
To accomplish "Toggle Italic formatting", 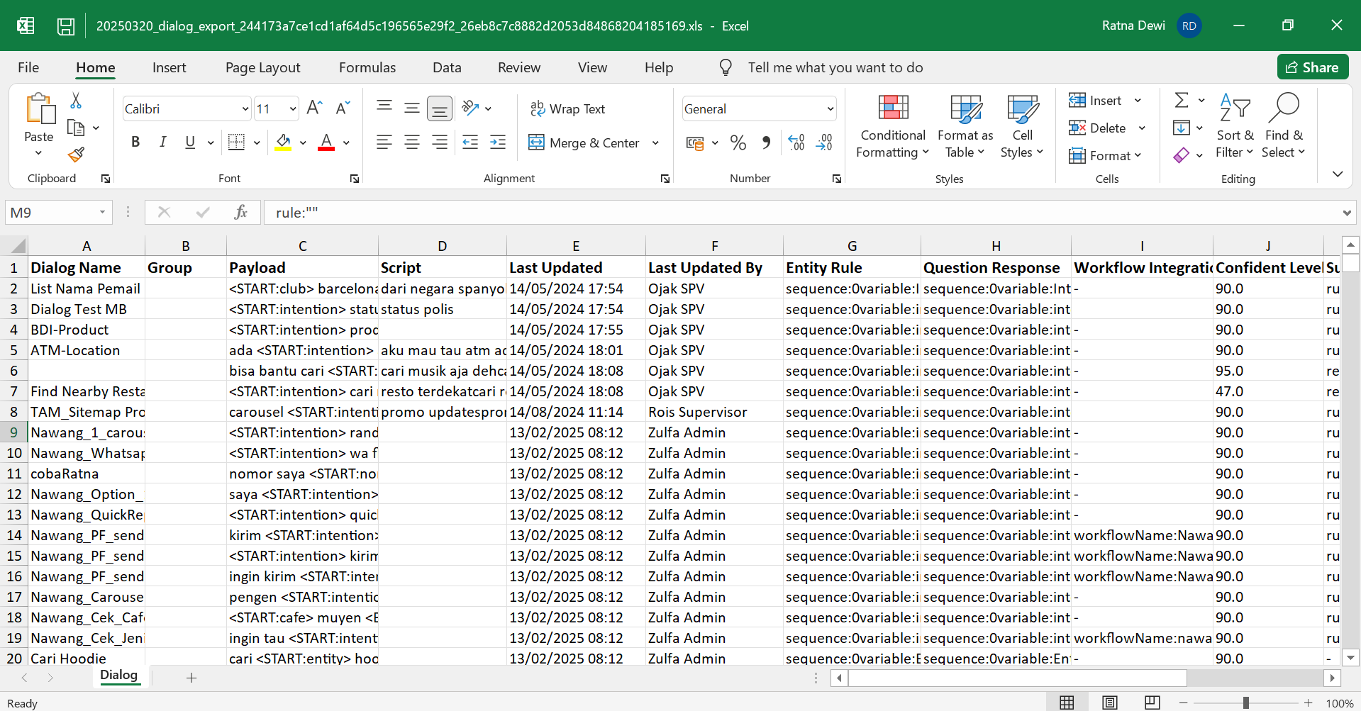I will pos(162,142).
